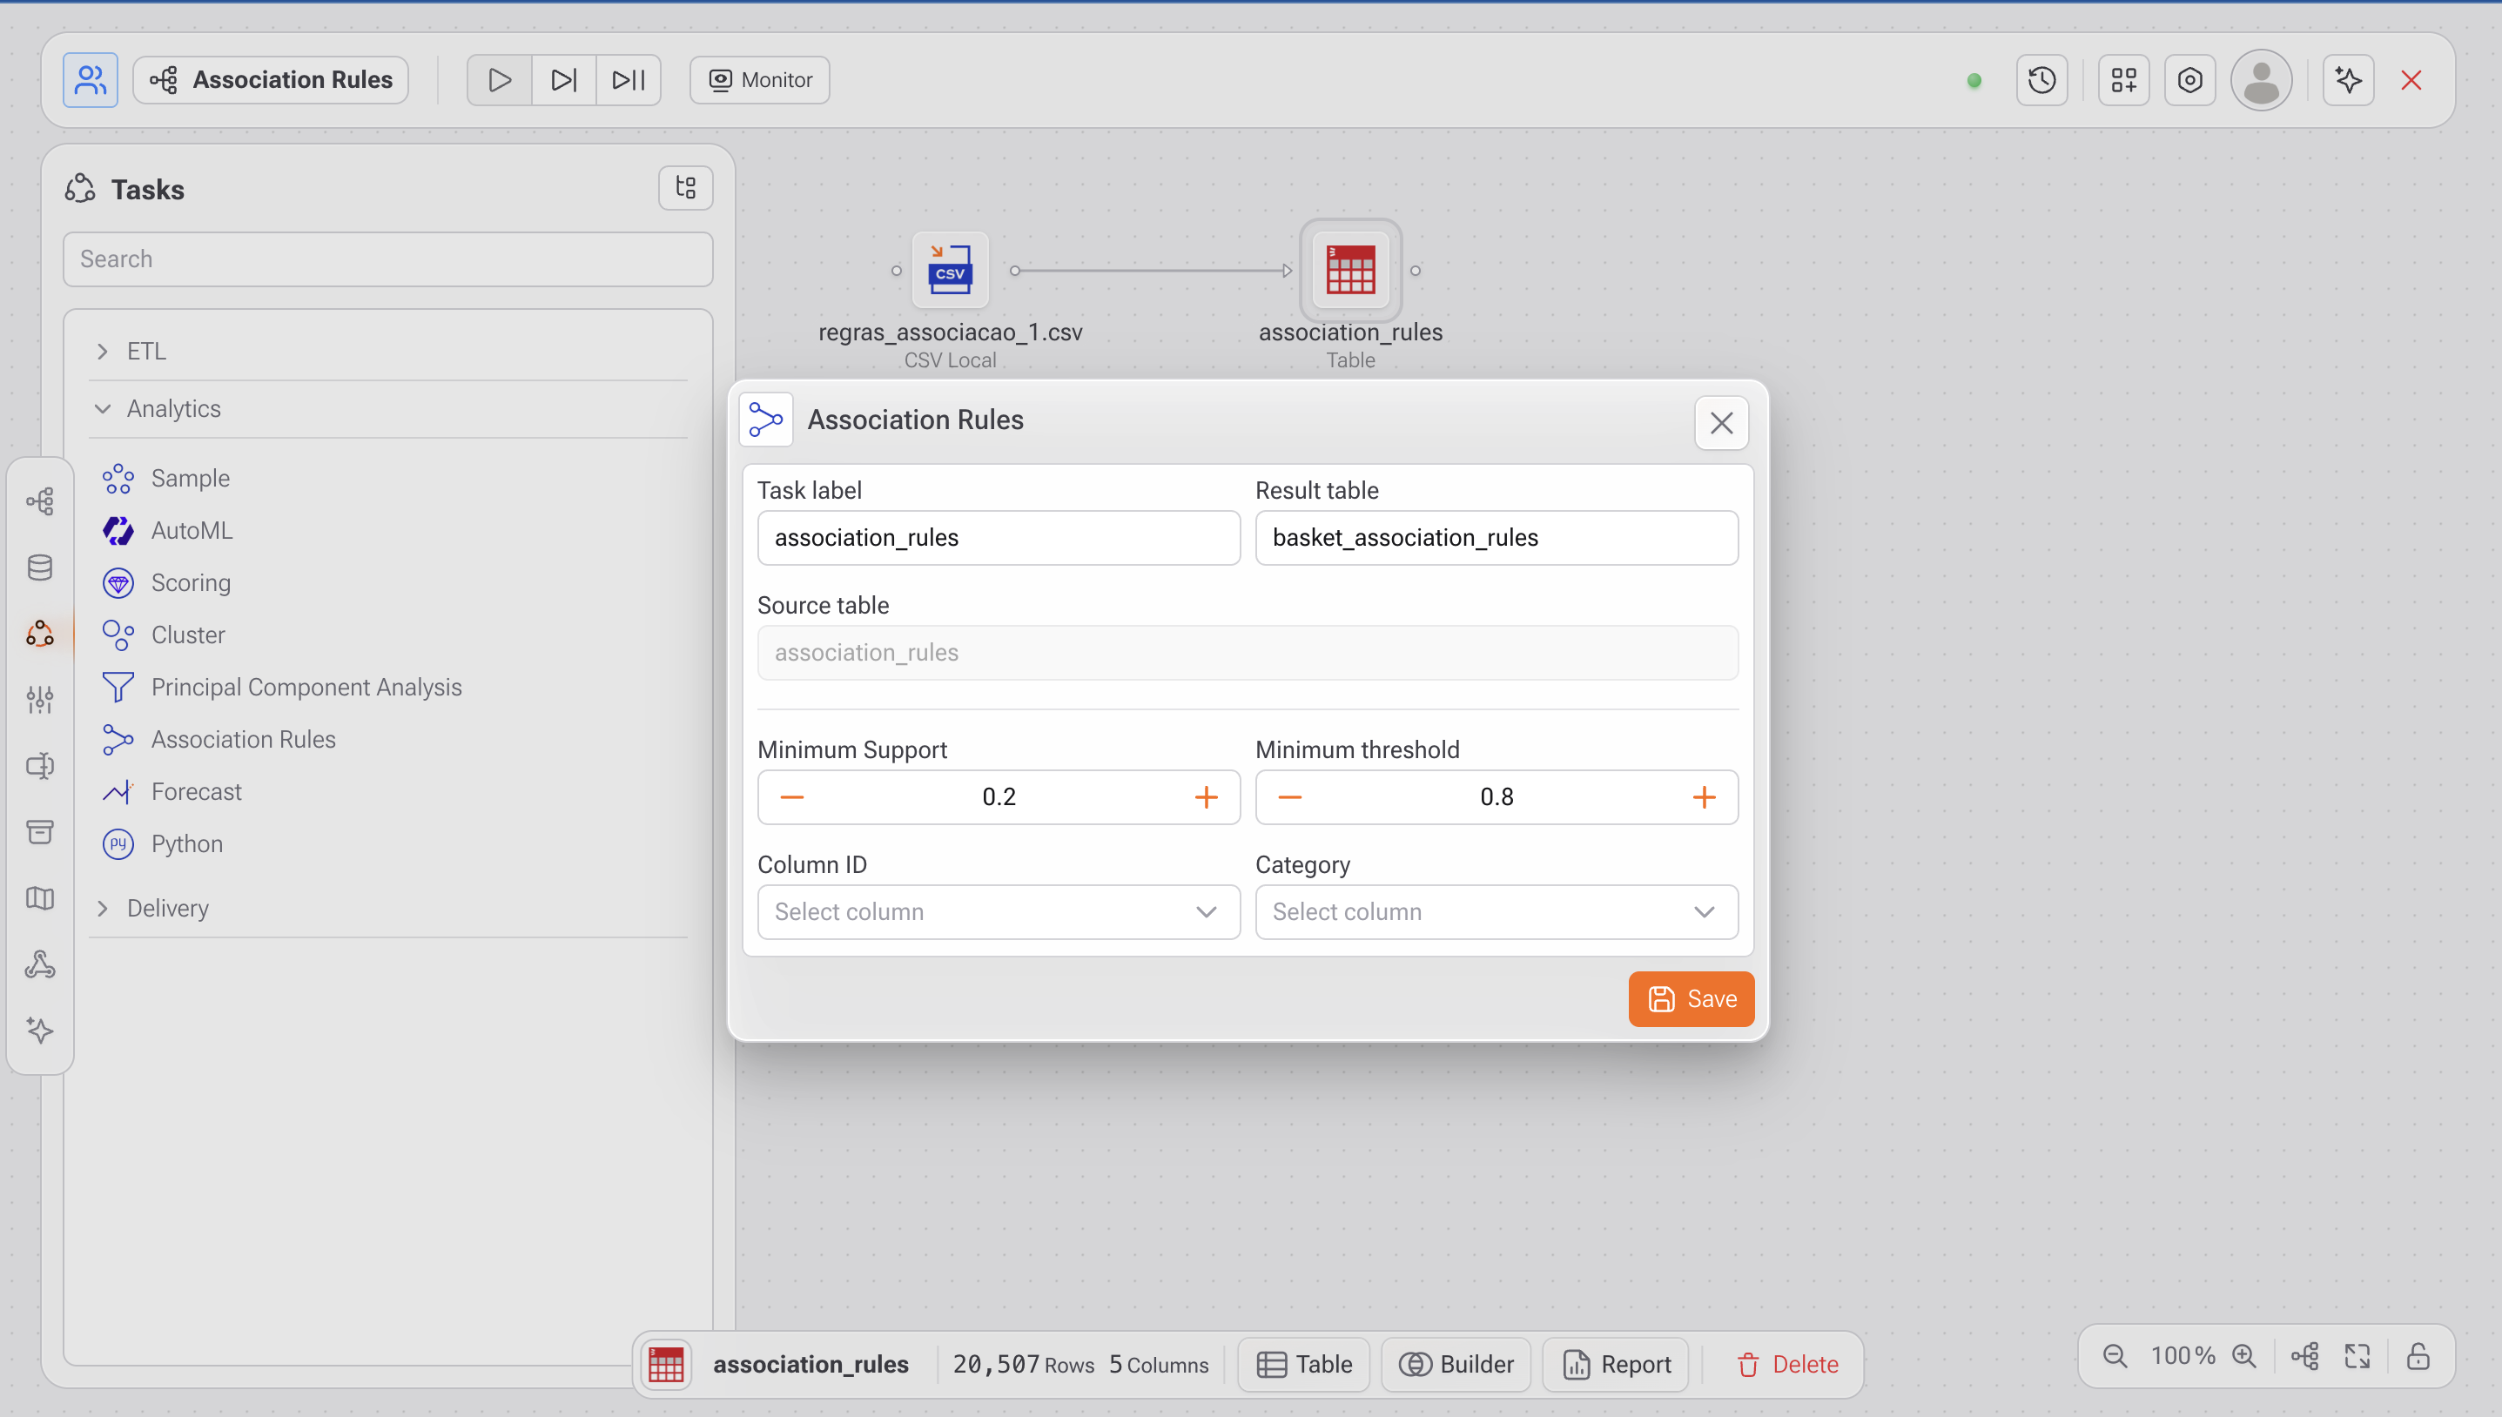Select the Forecast task item

[196, 791]
